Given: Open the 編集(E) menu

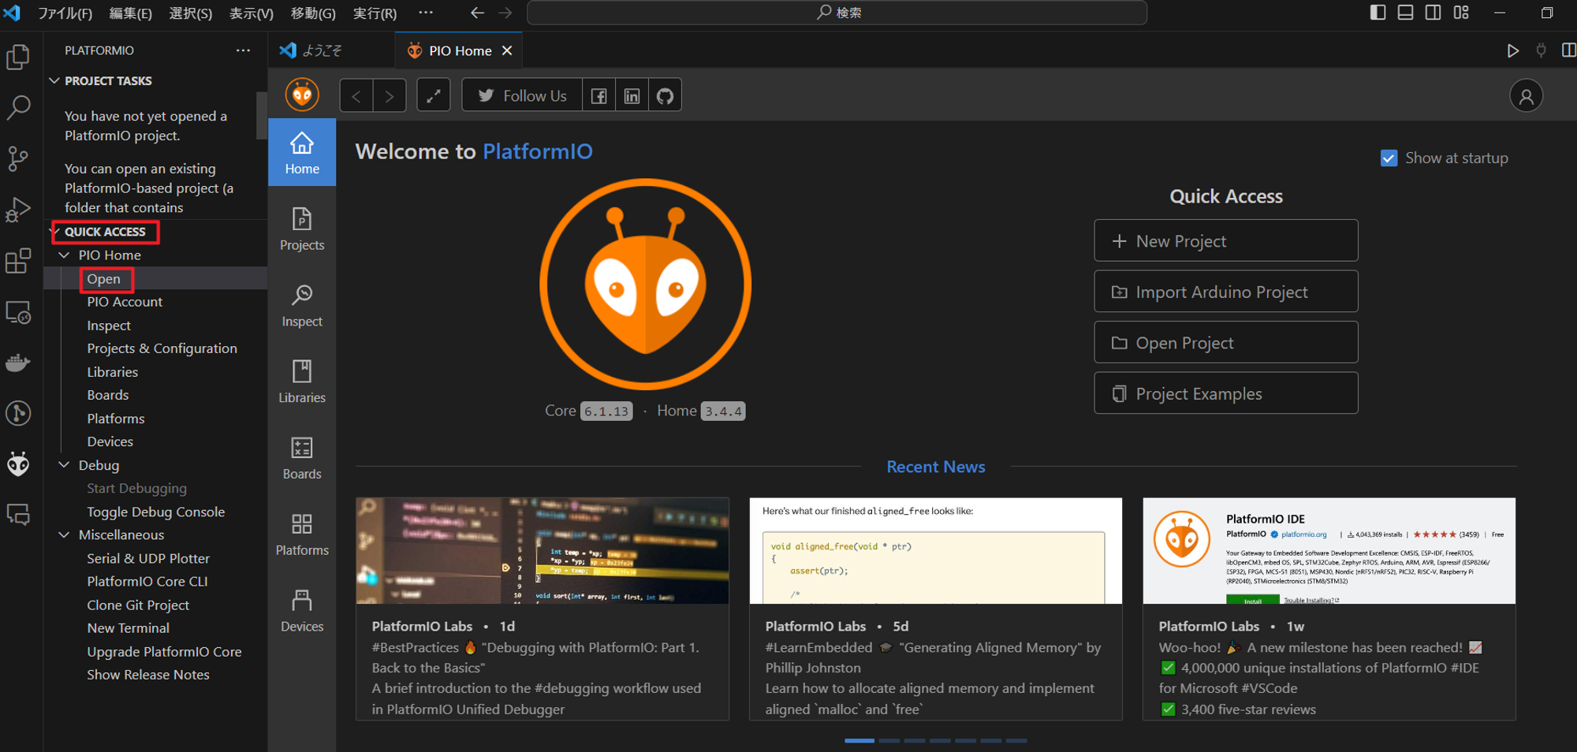Looking at the screenshot, I should pos(130,13).
